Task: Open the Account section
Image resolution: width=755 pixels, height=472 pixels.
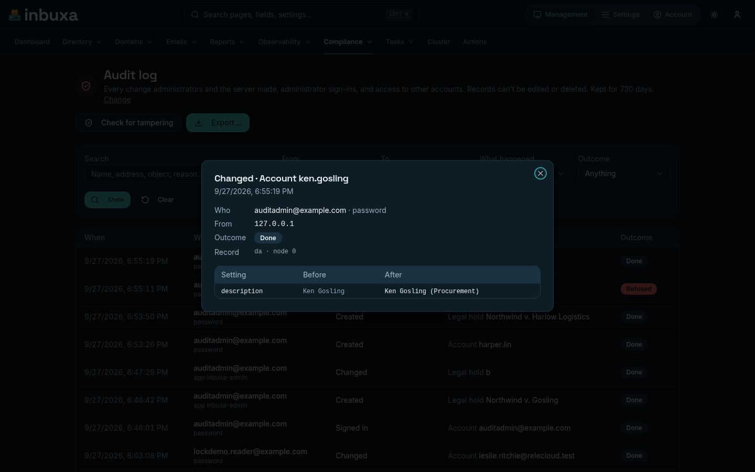Action: (673, 15)
